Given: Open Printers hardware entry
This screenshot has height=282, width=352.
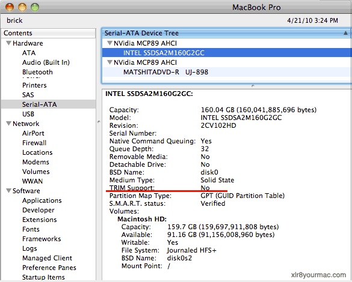Looking at the screenshot, I should coord(34,85).
